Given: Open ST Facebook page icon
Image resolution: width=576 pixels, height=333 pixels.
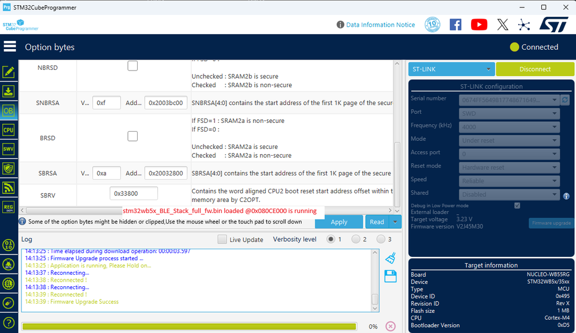Looking at the screenshot, I should pyautogui.click(x=455, y=25).
